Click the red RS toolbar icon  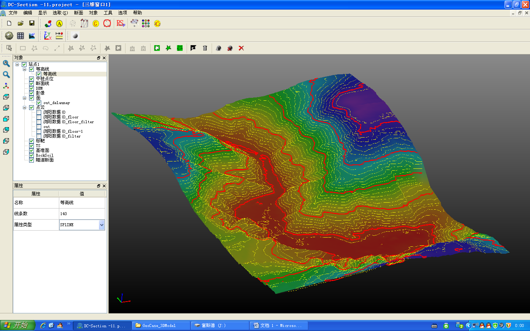click(120, 23)
